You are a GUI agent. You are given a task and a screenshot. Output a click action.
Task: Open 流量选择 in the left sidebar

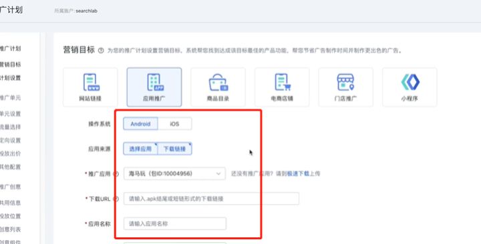coord(10,127)
